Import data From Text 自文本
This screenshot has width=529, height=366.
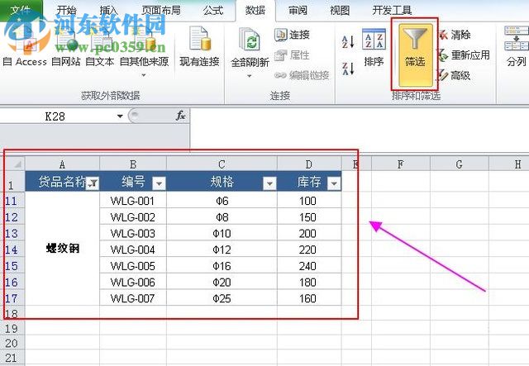[x=100, y=46]
